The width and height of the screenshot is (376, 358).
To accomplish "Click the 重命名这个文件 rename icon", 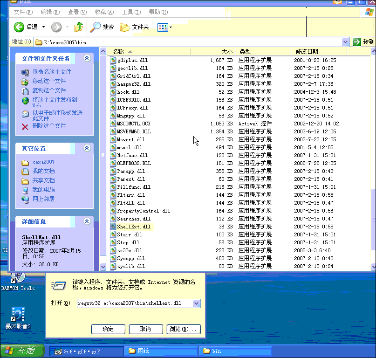I will (x=24, y=72).
